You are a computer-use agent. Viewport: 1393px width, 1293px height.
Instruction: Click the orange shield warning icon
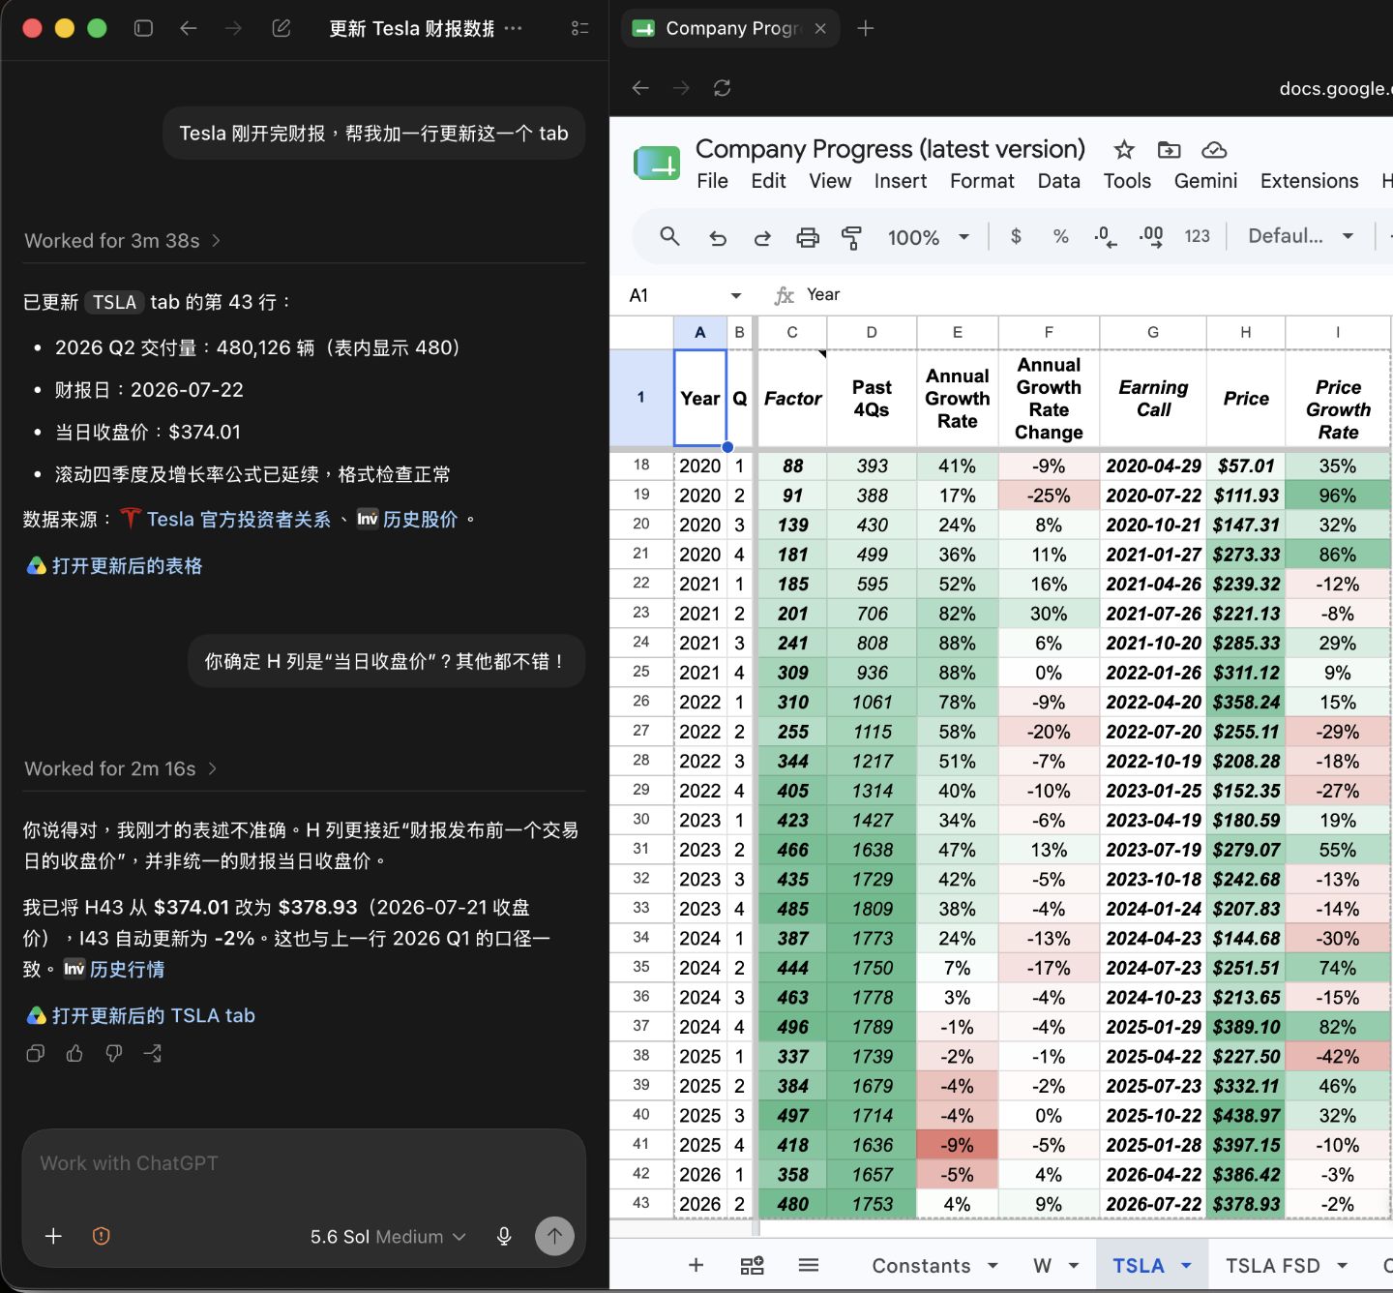[x=101, y=1236]
